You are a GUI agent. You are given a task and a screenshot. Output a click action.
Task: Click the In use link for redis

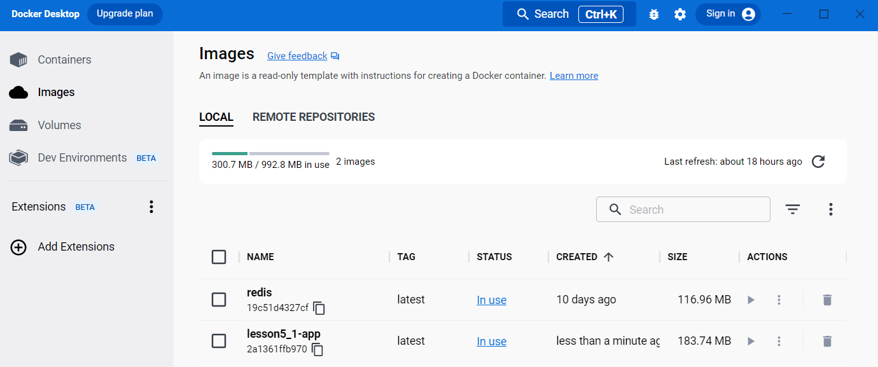click(x=492, y=300)
